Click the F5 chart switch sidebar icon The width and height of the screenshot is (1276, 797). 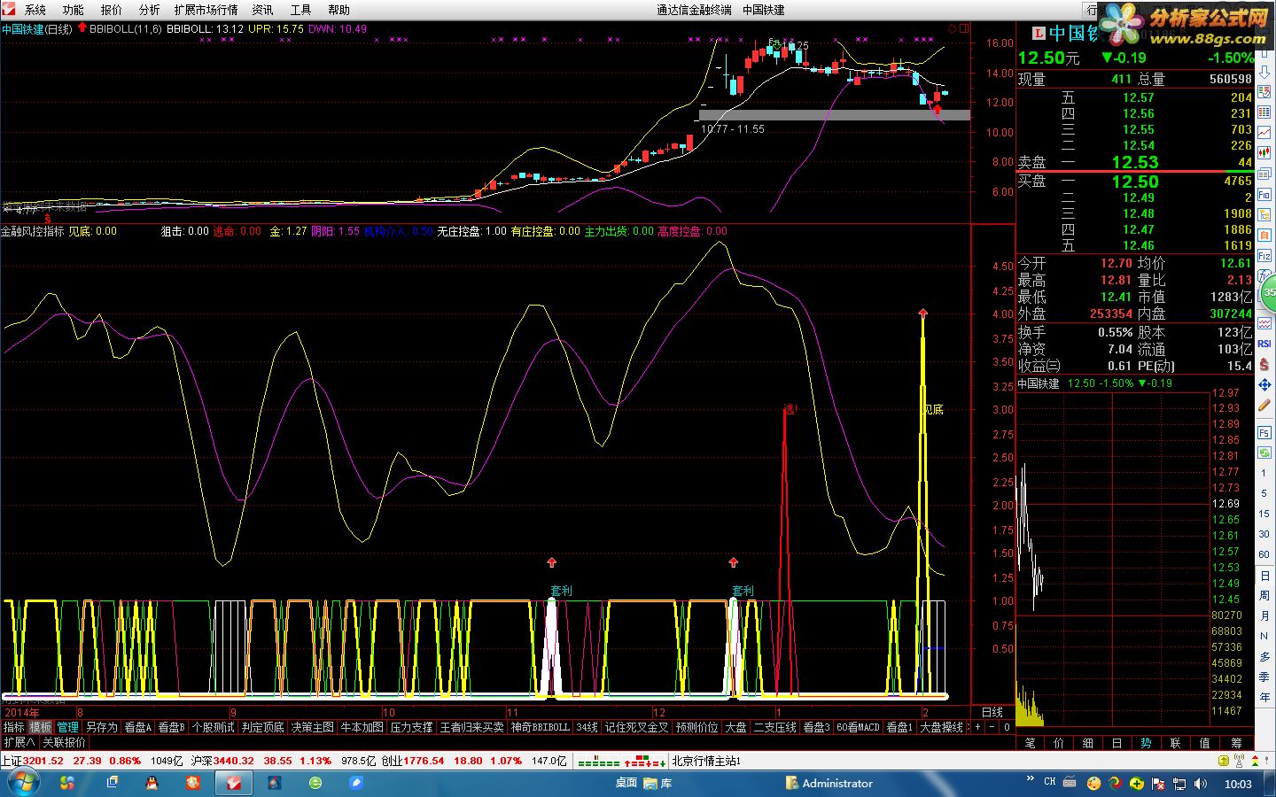(x=1264, y=433)
